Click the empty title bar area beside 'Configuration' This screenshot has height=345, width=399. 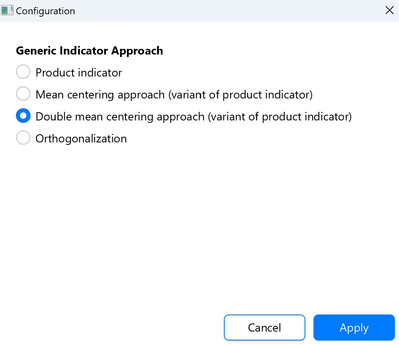228,11
